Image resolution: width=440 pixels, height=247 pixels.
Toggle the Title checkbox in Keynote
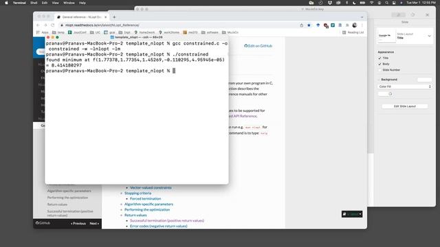click(x=379, y=58)
